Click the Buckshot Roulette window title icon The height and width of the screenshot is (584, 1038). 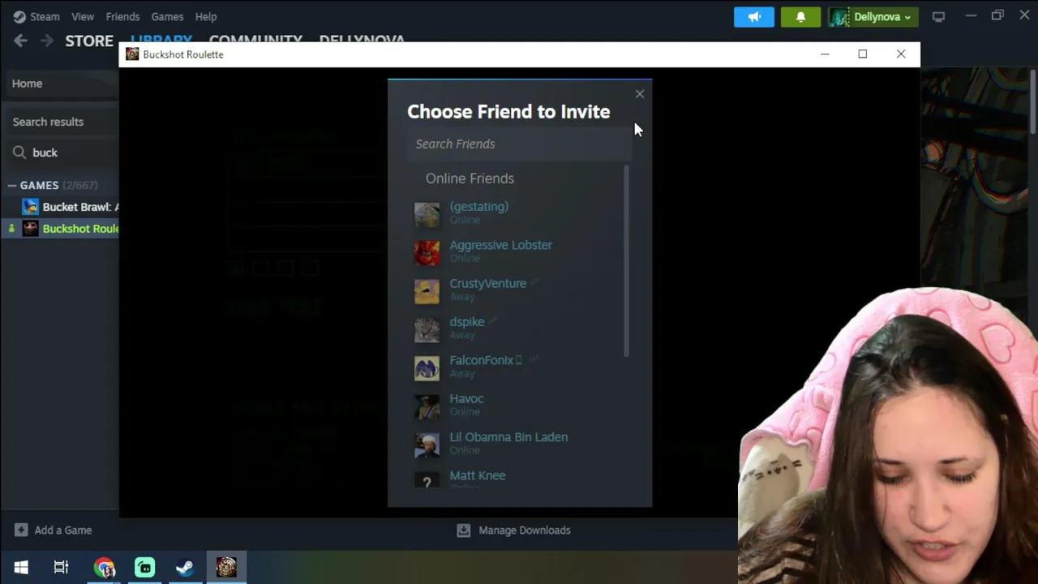click(132, 54)
